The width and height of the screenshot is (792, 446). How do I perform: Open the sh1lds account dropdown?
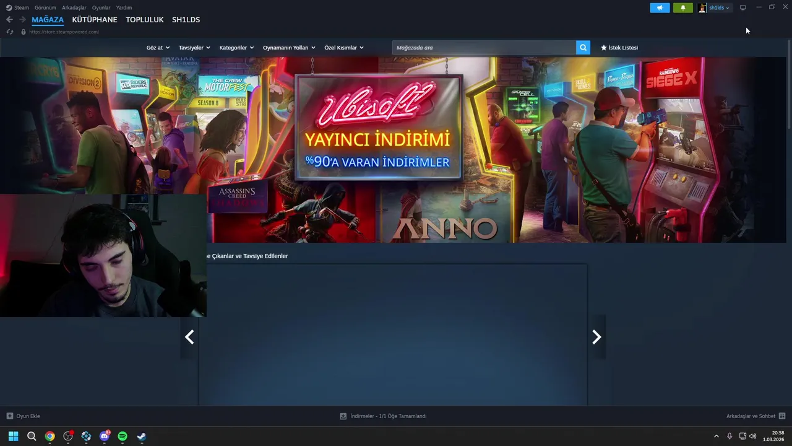coord(719,7)
